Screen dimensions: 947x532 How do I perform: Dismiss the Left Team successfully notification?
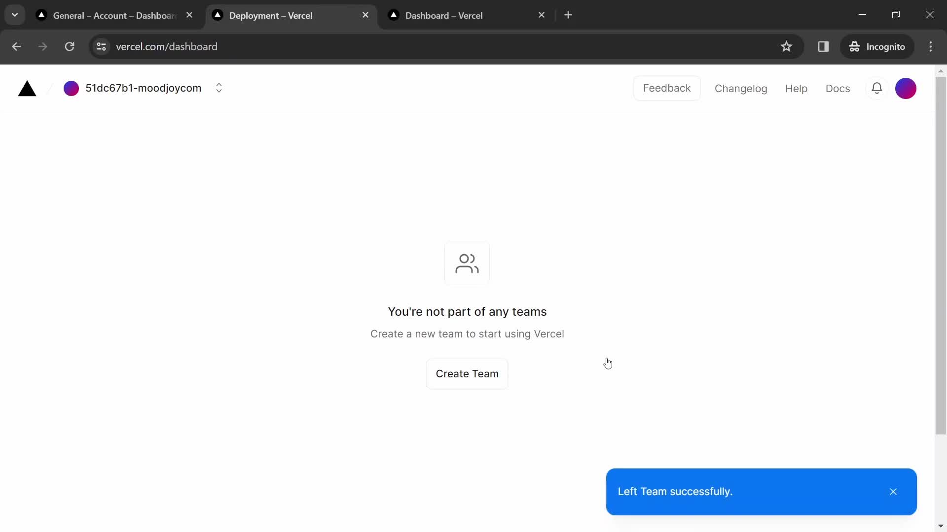tap(893, 491)
